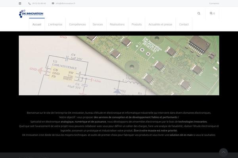Open the Compétences menu item
Image resolution: width=238 pixels, height=158 pixels.
(77, 24)
